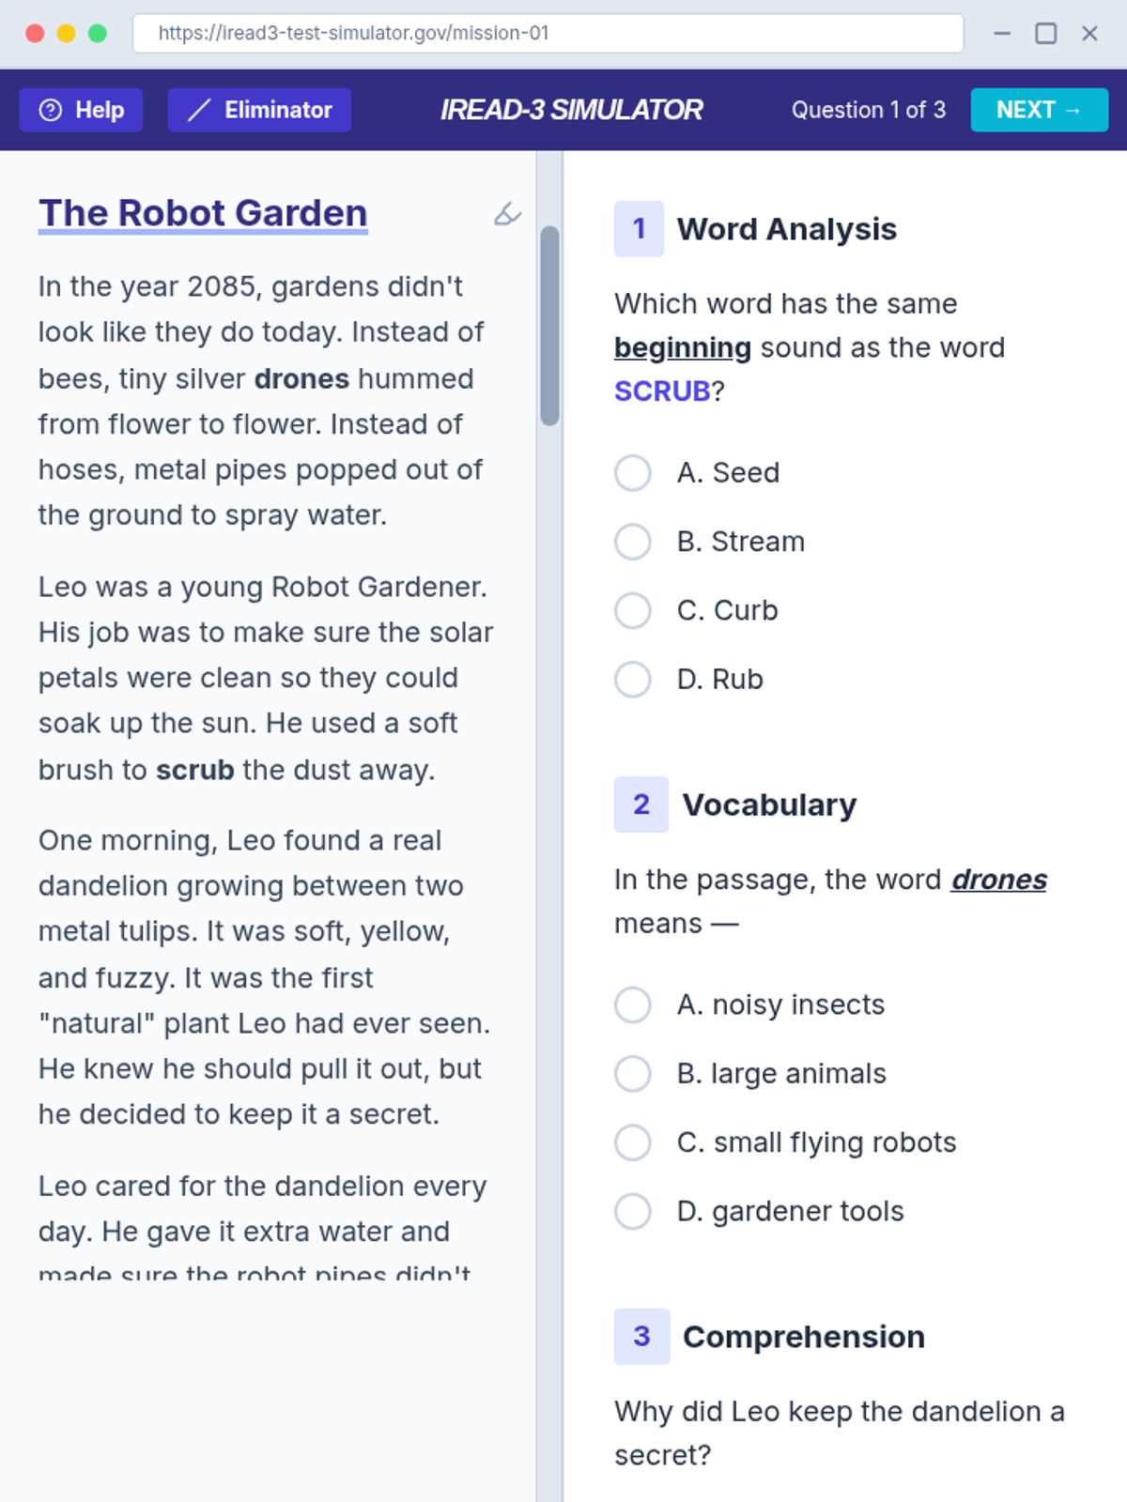1127x1502 pixels.
Task: Pick option D. gardener tools
Action: 633,1211
